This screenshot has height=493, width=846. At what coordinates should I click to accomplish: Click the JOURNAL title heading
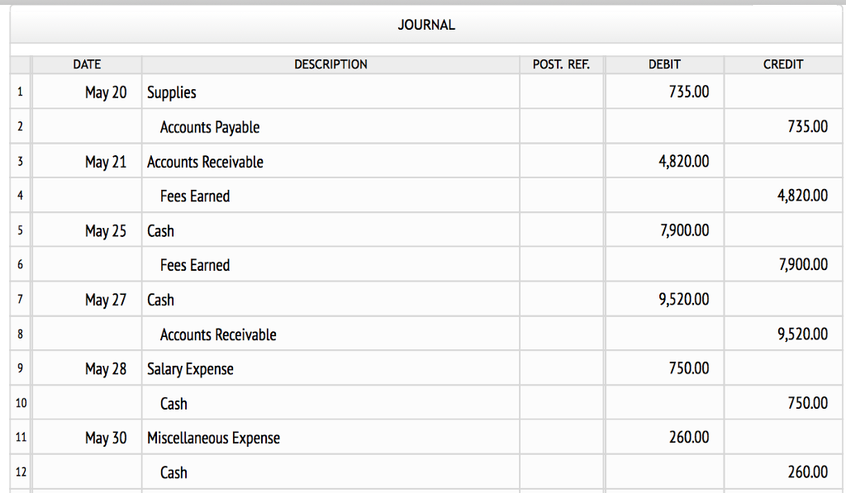click(x=426, y=25)
